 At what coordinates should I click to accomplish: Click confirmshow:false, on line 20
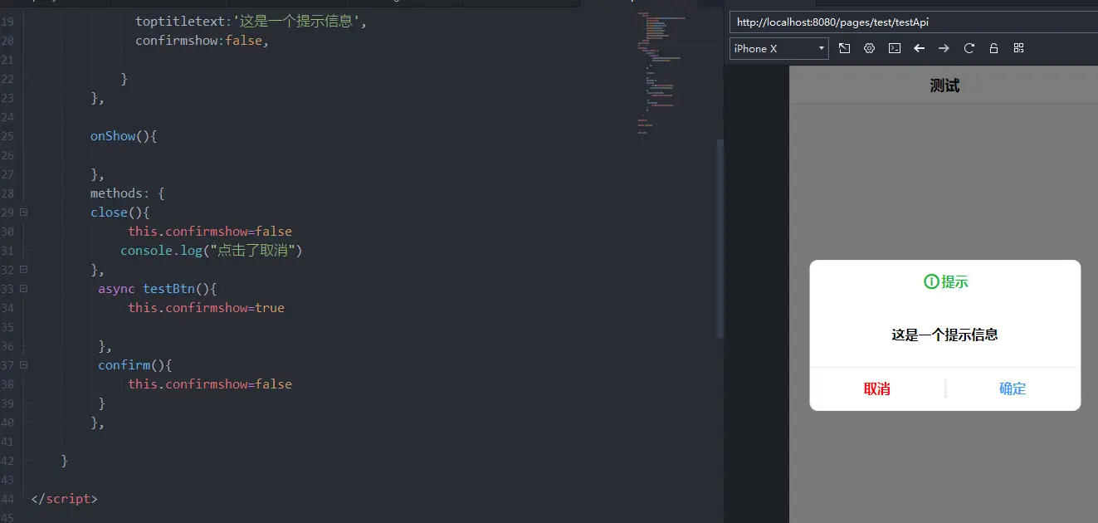pos(203,41)
